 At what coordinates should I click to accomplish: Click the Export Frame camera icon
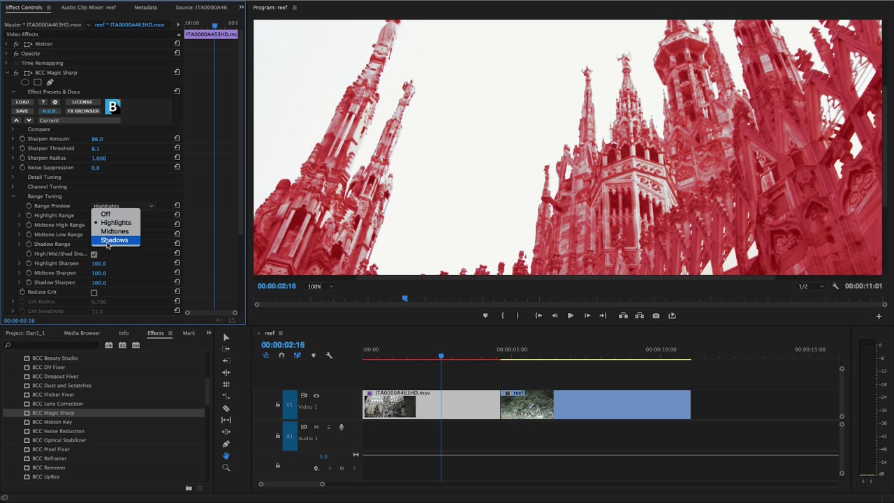(656, 316)
